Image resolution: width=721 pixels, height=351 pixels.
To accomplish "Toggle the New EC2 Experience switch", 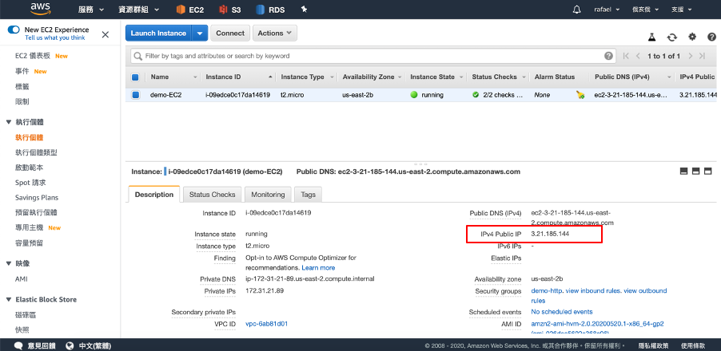I will (x=14, y=30).
